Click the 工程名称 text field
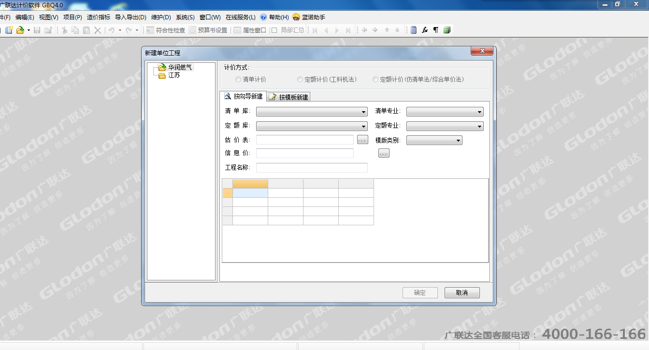Viewport: 649px width, 350px height. (312, 168)
